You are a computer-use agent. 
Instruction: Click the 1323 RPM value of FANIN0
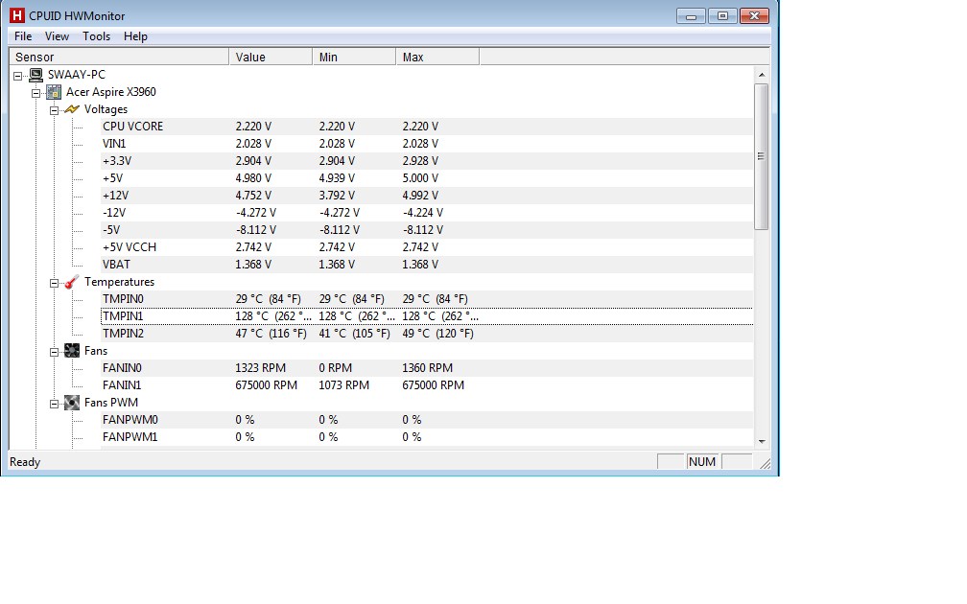261,368
